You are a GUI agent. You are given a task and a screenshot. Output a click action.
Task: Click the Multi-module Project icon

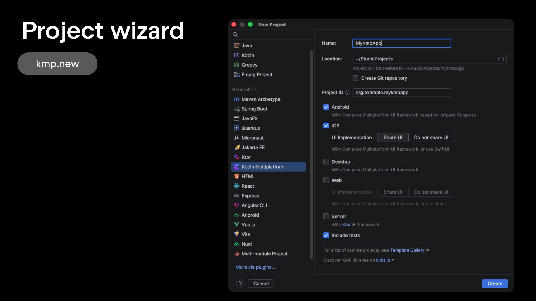coord(237,254)
